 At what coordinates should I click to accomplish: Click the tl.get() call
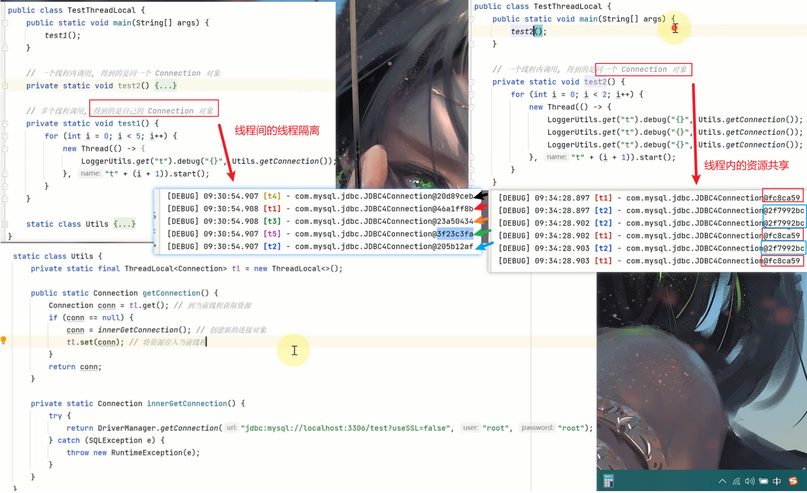[149, 306]
